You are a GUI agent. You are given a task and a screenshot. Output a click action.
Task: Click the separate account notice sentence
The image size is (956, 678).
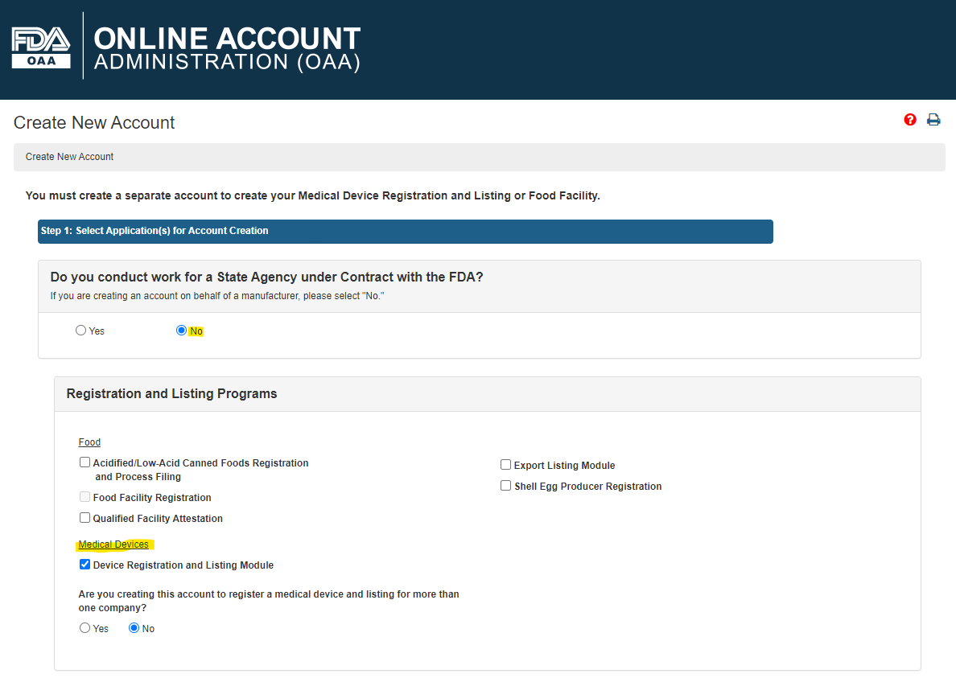313,195
